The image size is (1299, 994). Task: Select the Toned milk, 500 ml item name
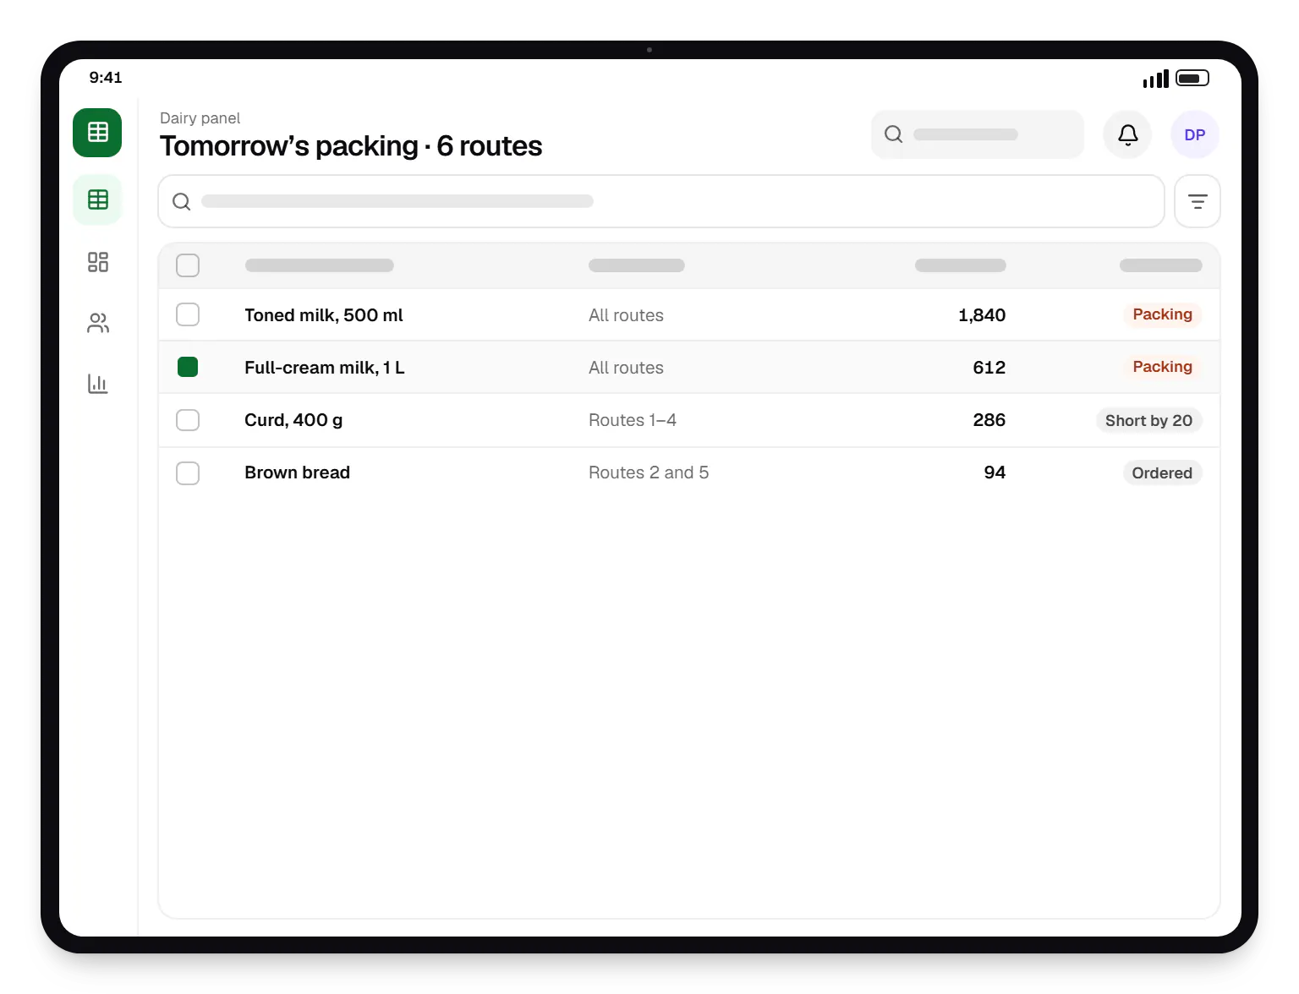coord(324,315)
